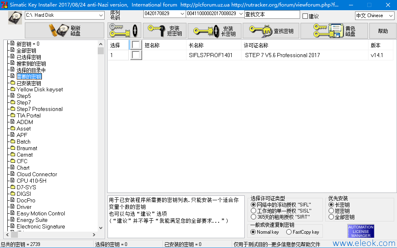Select the 需要的密钥 tree item
Viewport: 397px width, 248px height.
(29, 77)
